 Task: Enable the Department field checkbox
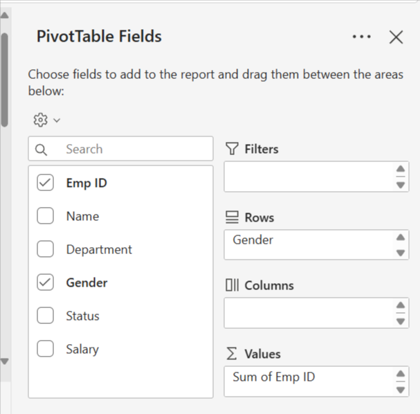[x=45, y=249]
